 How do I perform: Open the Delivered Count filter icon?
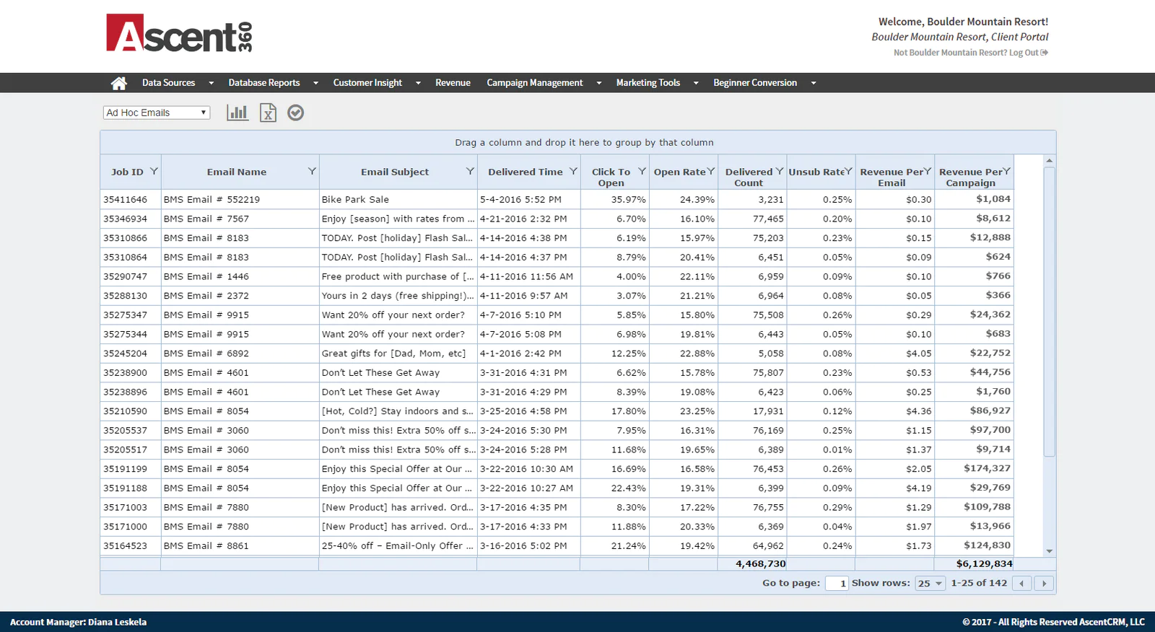click(780, 171)
